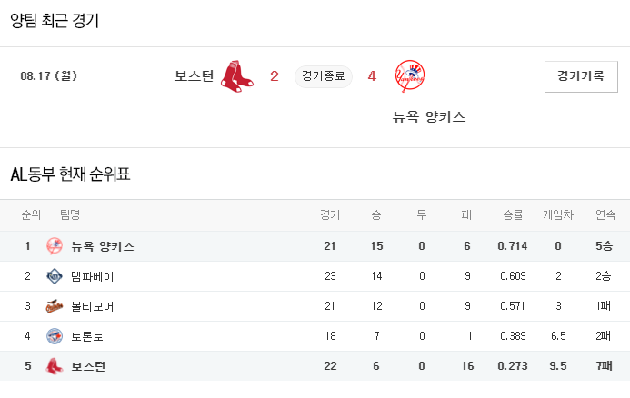This screenshot has height=398, width=630.
Task: Open 보스턴 team link in standings row
Action: (x=88, y=366)
